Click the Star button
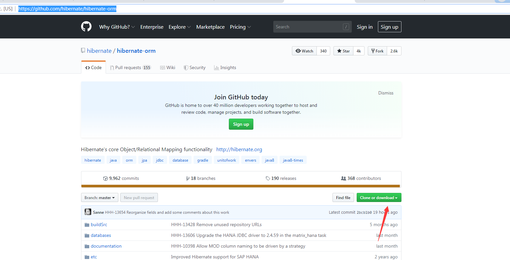The height and width of the screenshot is (260, 510). [343, 51]
